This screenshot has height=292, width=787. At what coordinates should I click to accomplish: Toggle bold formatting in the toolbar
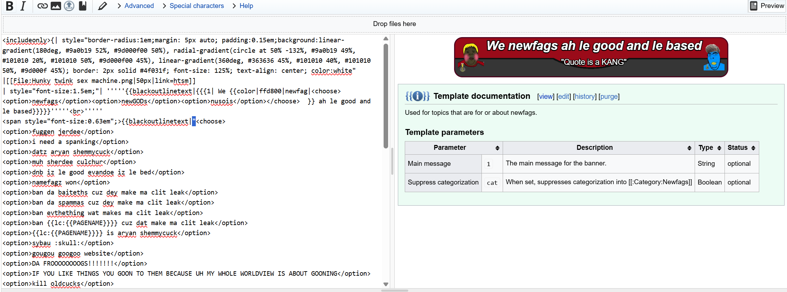[10, 6]
